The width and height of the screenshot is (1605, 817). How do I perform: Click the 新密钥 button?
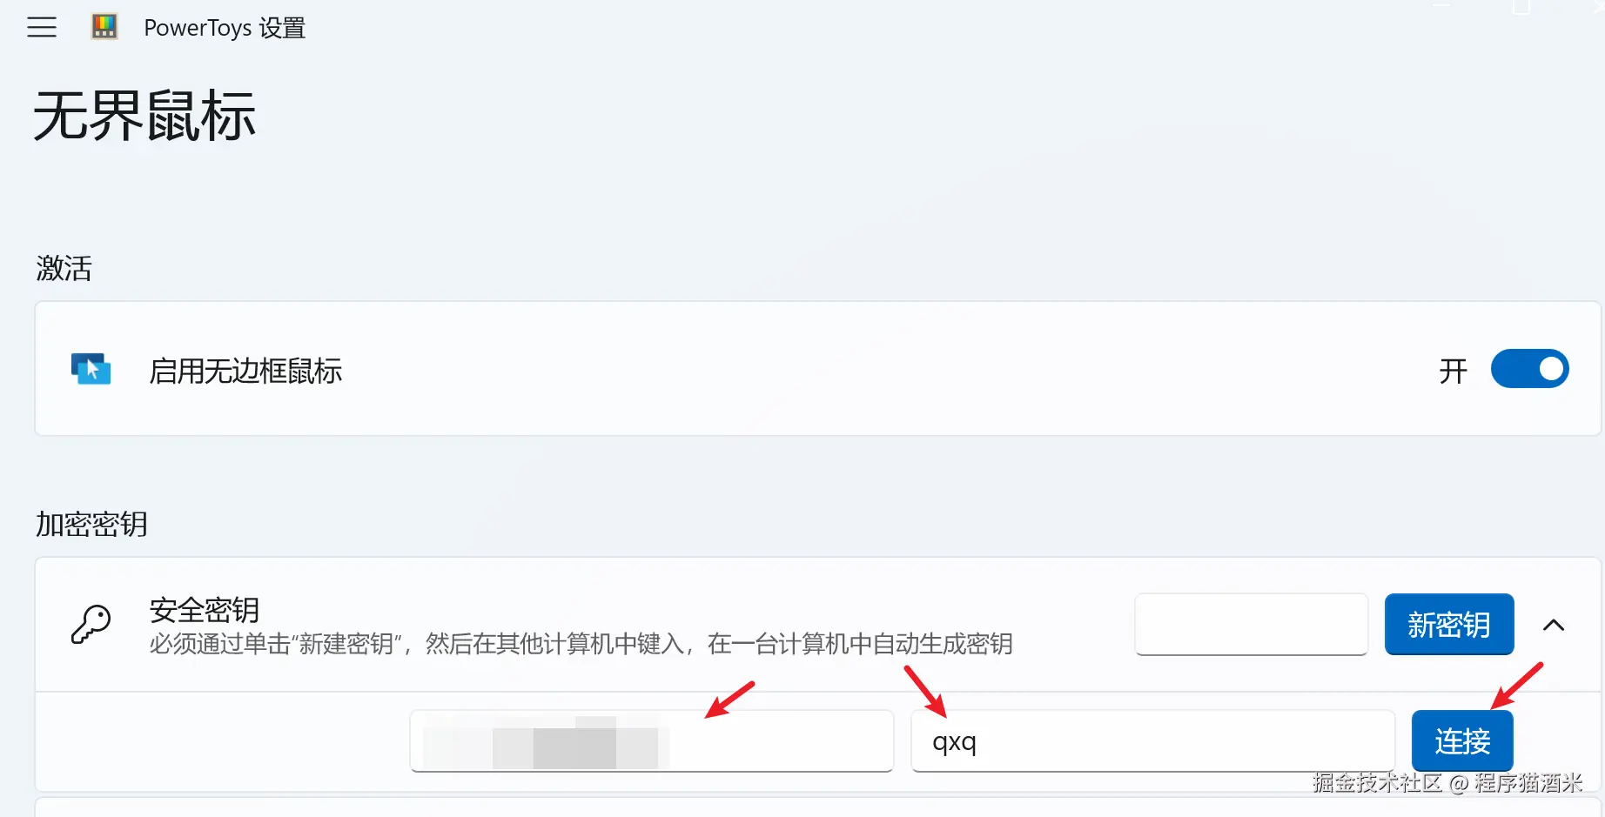[1449, 624]
